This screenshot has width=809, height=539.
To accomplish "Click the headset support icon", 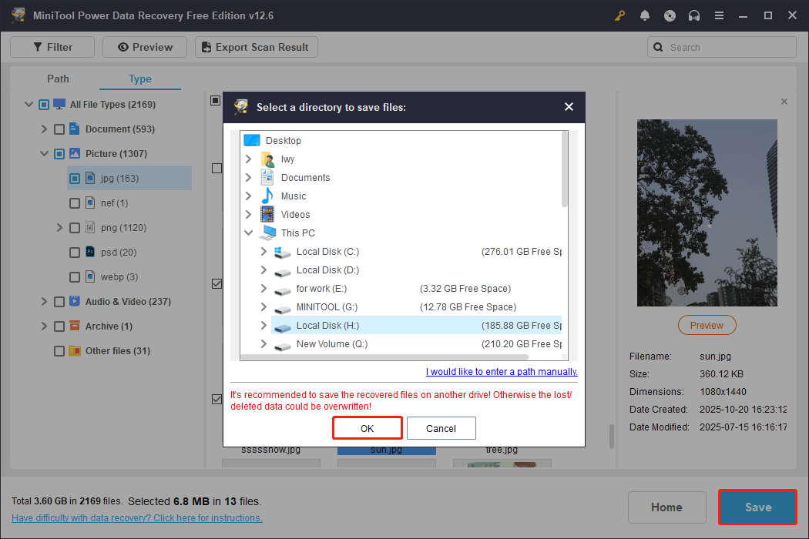I will click(694, 15).
